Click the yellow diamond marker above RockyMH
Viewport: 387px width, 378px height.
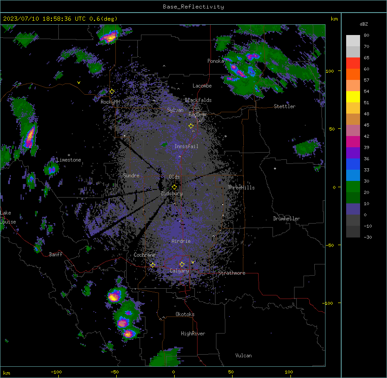[x=112, y=92]
